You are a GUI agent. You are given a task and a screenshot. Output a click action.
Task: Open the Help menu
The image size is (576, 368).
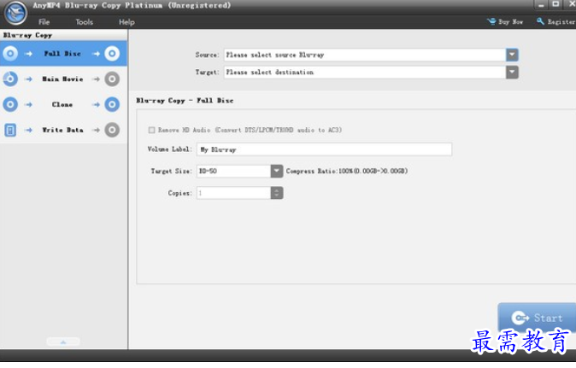(x=126, y=22)
